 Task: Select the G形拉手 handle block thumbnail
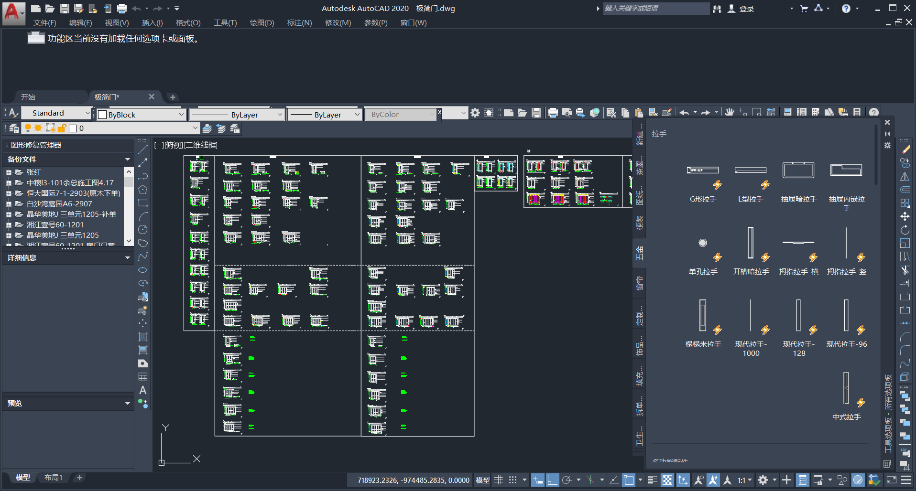tap(703, 170)
